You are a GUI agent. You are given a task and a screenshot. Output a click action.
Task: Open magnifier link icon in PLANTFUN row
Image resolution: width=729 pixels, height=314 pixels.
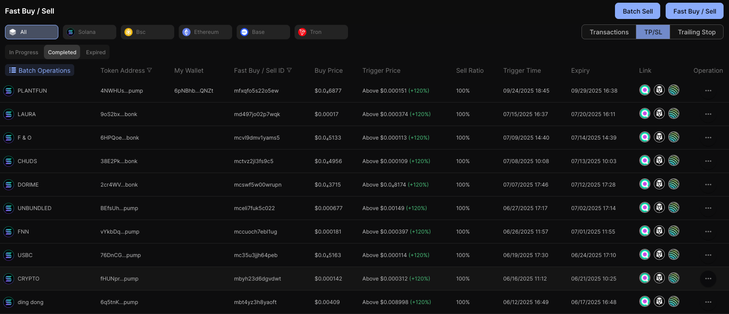coord(645,90)
